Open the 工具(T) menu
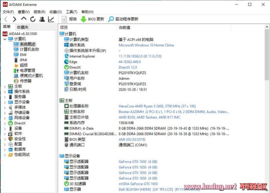The image size is (270, 193). (72, 12)
